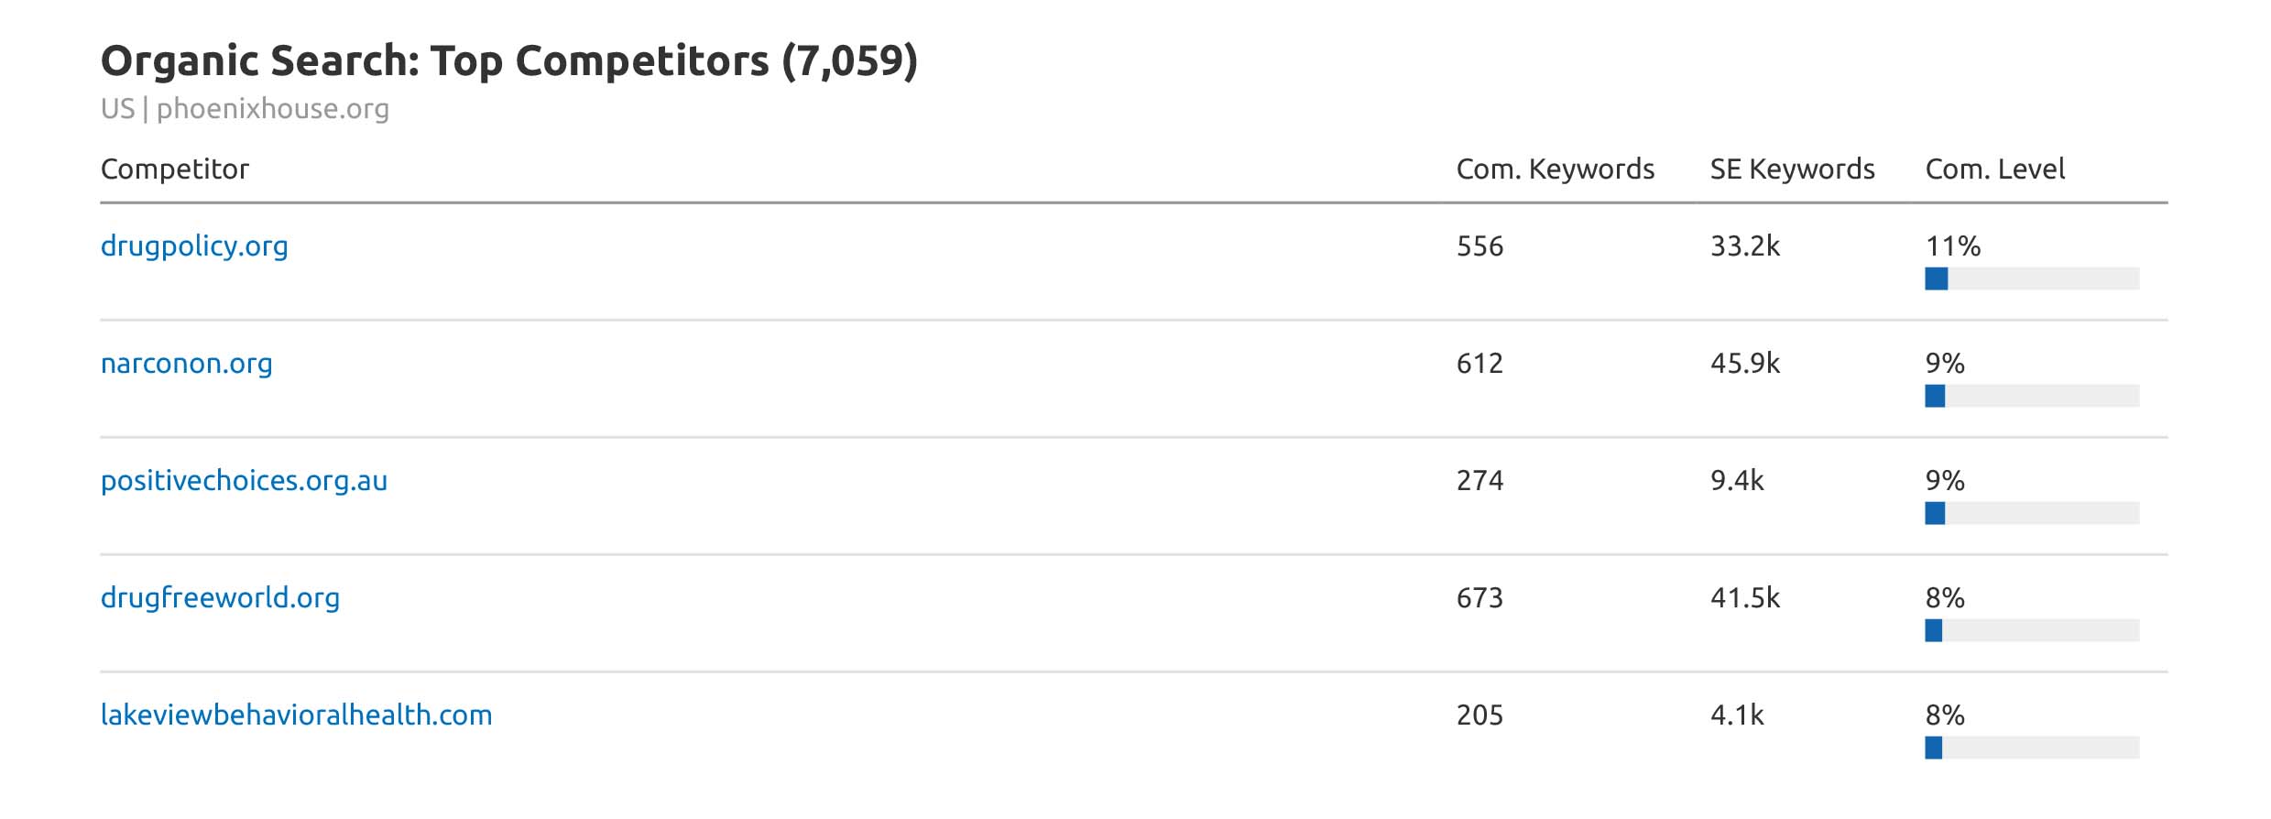Click the 4.1k SE keywords value

pyautogui.click(x=1736, y=715)
